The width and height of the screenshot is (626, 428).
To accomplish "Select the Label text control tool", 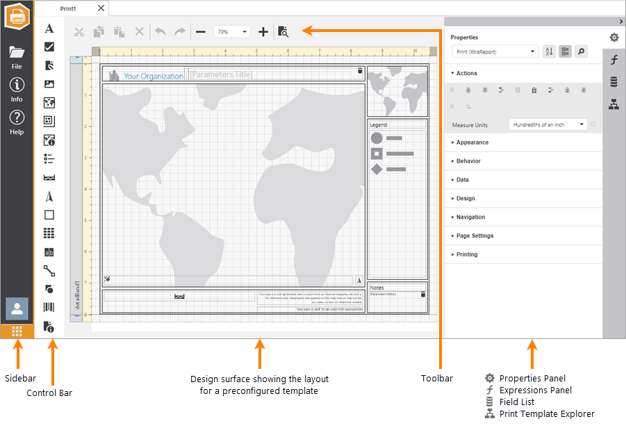I will tap(49, 28).
